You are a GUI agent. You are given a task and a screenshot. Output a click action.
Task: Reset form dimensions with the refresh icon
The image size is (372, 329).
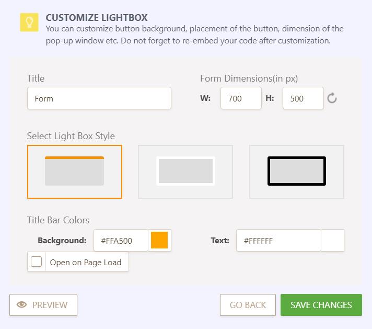pyautogui.click(x=332, y=98)
